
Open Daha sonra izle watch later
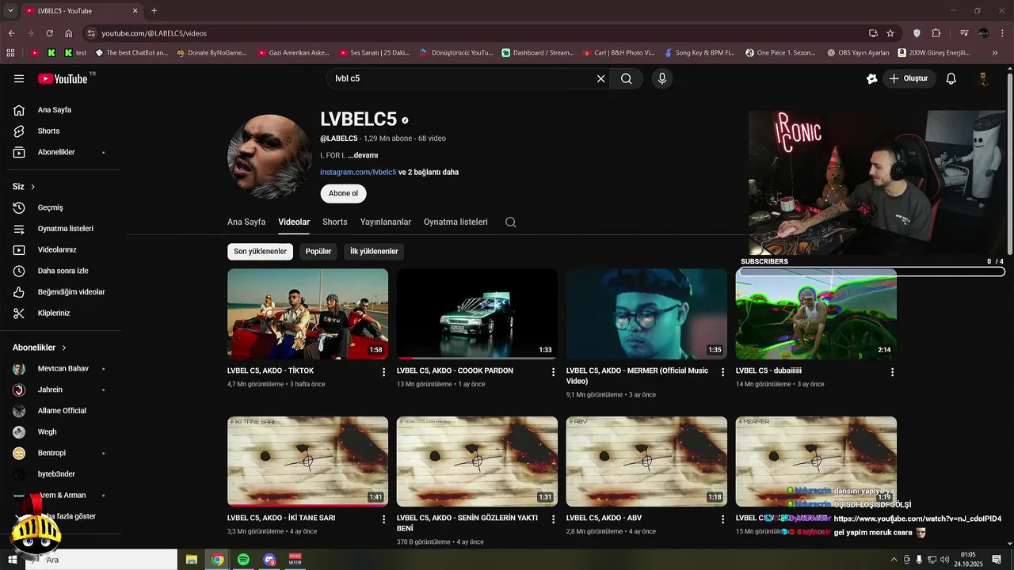point(63,271)
